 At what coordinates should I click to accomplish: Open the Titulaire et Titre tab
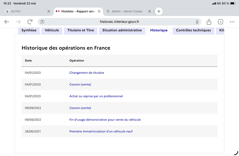coord(81,30)
